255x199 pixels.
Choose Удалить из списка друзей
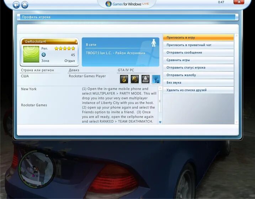[198, 90]
